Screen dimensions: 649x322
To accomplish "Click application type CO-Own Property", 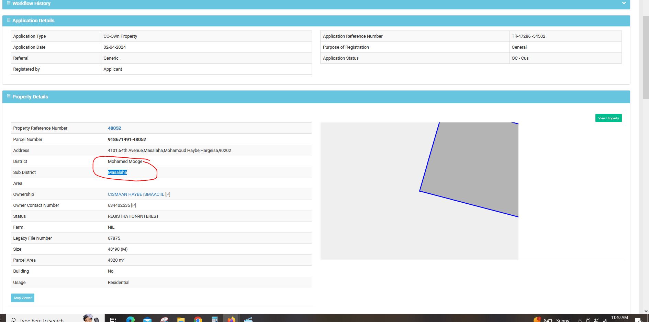I will [x=120, y=36].
